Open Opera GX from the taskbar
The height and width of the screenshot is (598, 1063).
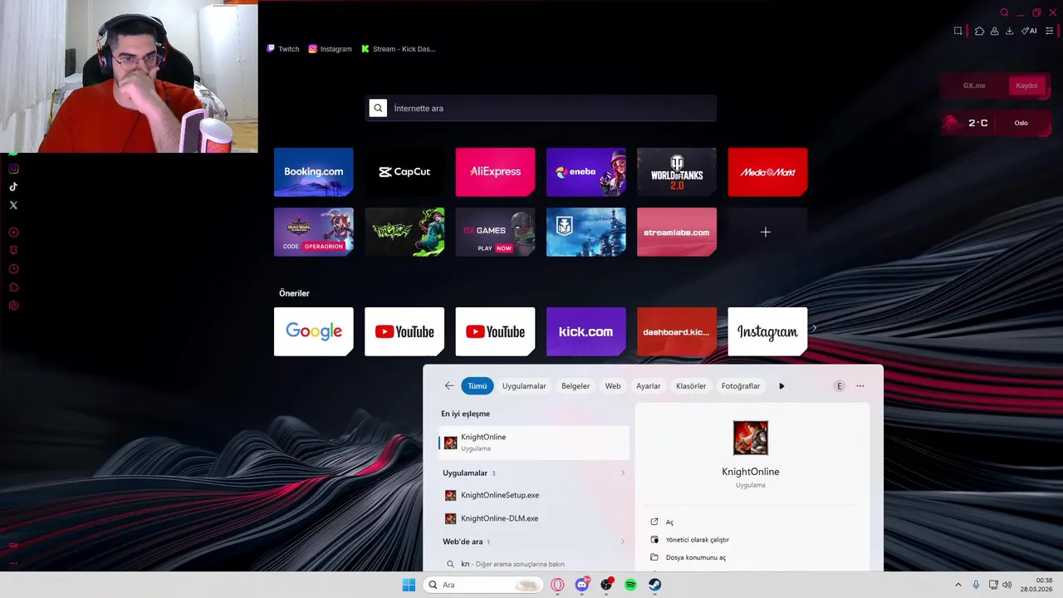(x=557, y=585)
